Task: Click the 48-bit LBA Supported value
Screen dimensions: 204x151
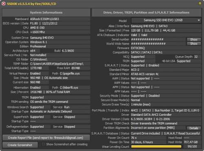Action: click(x=184, y=61)
